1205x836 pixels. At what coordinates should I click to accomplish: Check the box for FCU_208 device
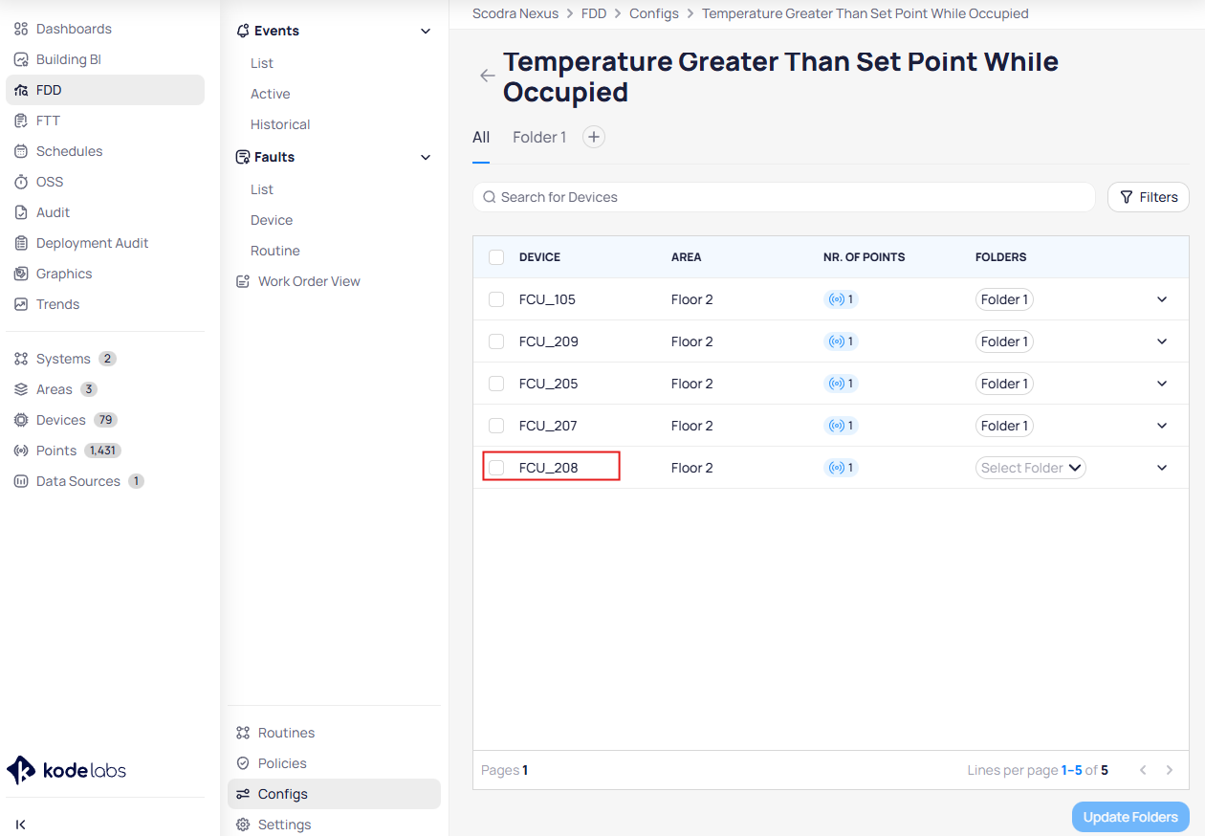point(496,468)
